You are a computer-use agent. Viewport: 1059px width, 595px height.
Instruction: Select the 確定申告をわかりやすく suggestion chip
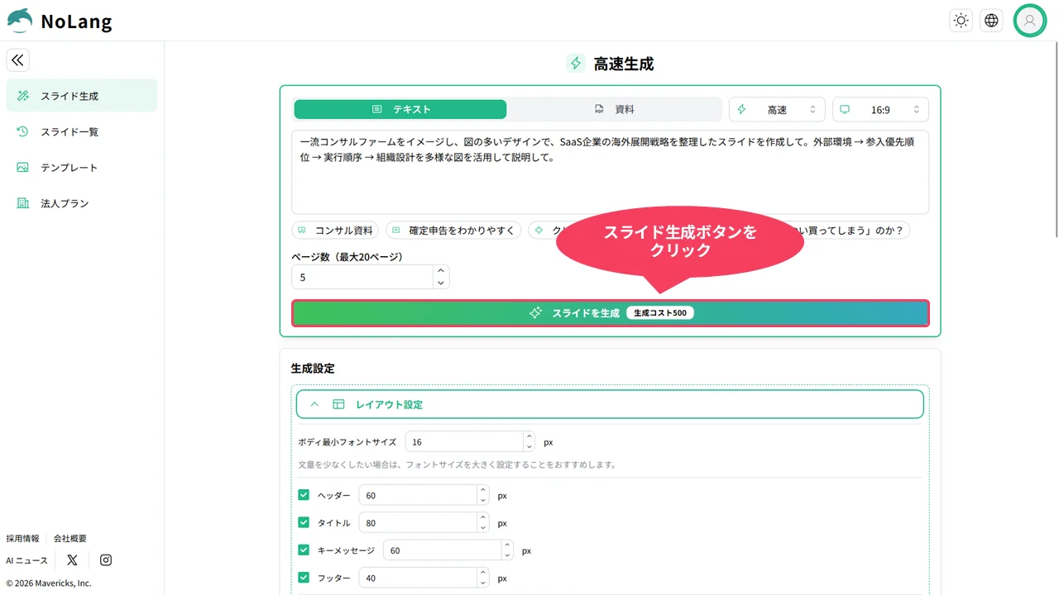[453, 231]
